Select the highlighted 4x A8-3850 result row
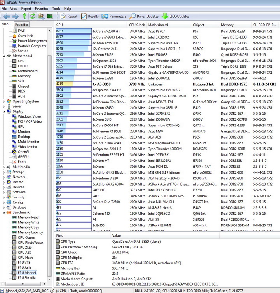Image resolution: width=280 pixels, height=293 pixels. pyautogui.click(x=167, y=84)
